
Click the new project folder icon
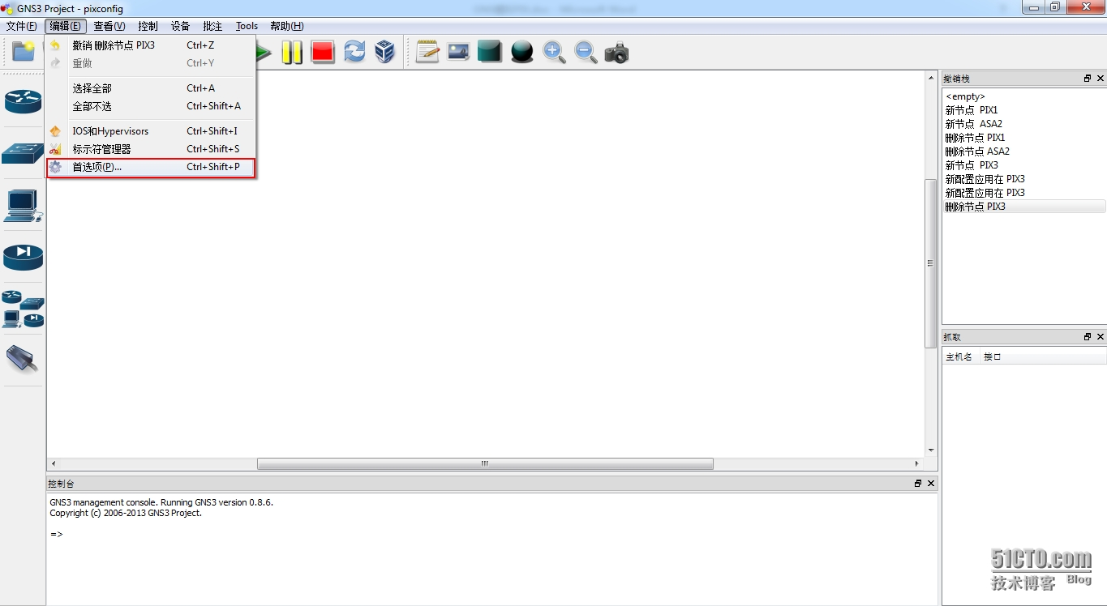[23, 52]
